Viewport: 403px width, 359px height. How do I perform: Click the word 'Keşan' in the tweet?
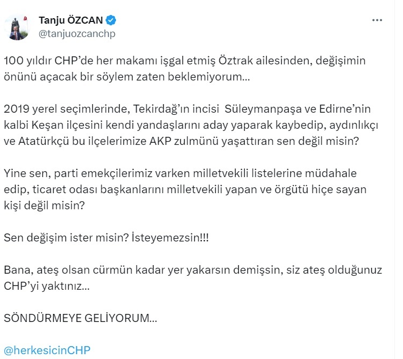tap(48, 125)
